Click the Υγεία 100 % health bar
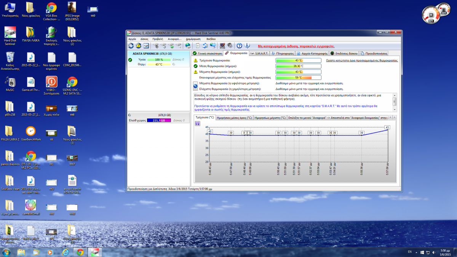This screenshot has height=257, width=457. coord(159,60)
